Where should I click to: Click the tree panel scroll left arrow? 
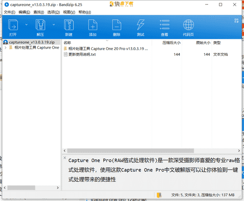(5, 188)
